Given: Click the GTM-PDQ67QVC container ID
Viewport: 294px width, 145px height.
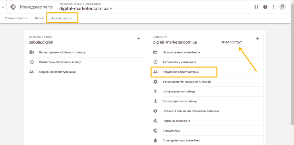Looking at the screenshot, I should click(x=232, y=42).
